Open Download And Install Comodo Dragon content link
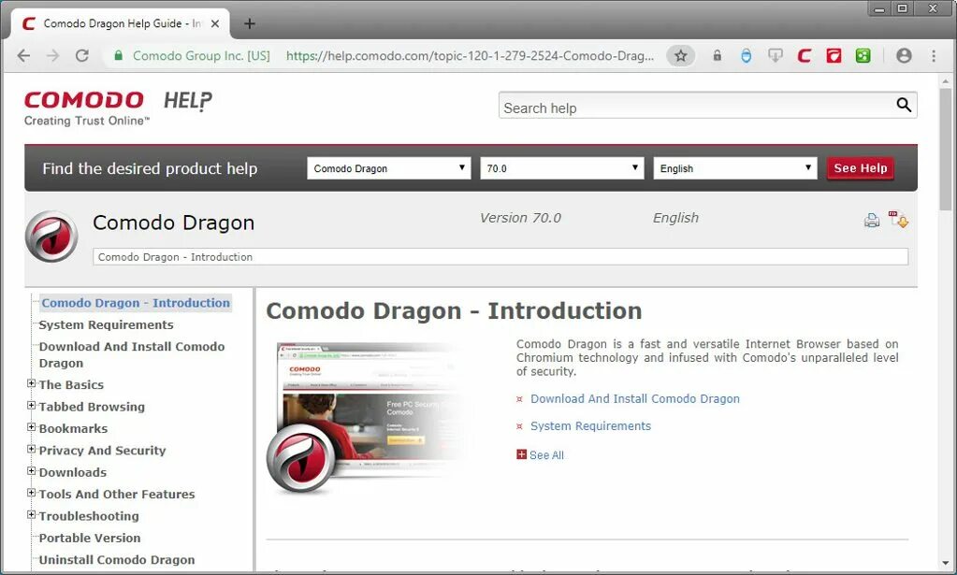This screenshot has width=957, height=575. click(x=635, y=399)
